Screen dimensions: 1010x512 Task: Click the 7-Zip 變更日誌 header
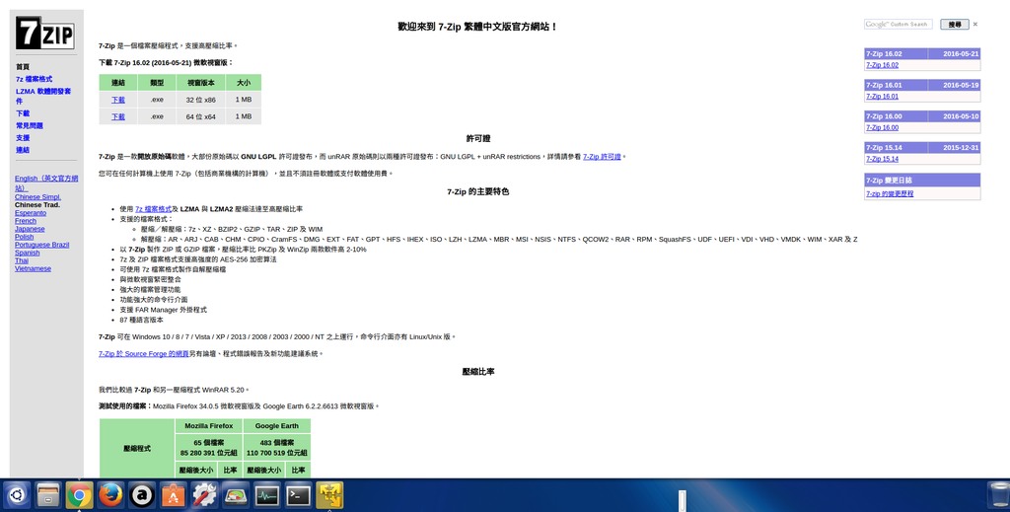922,181
